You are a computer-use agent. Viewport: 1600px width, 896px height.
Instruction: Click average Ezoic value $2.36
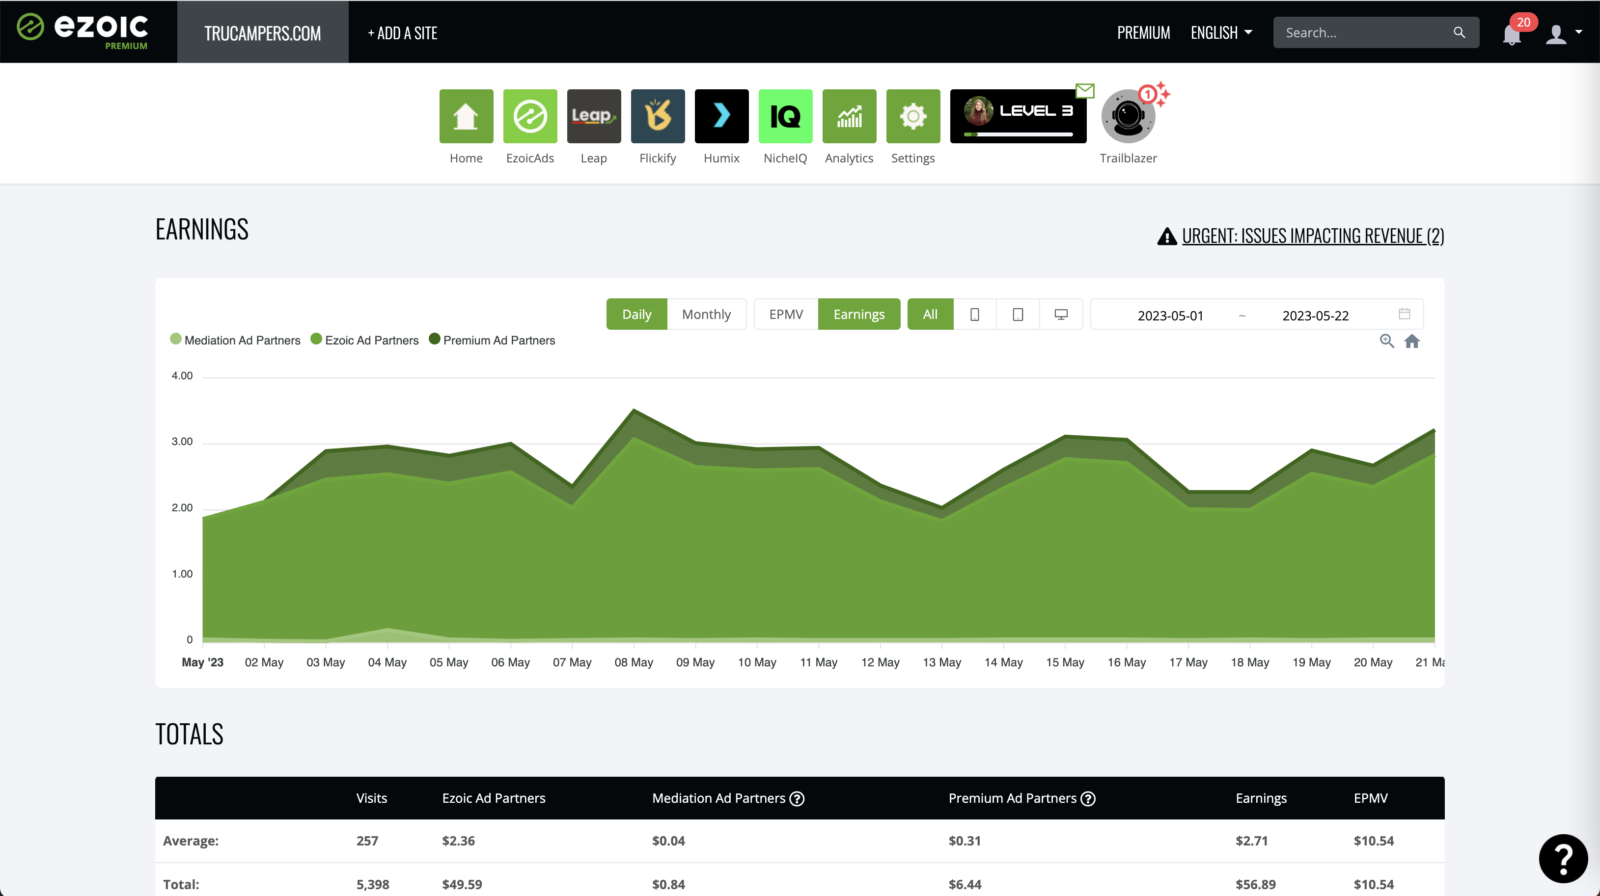pos(458,841)
